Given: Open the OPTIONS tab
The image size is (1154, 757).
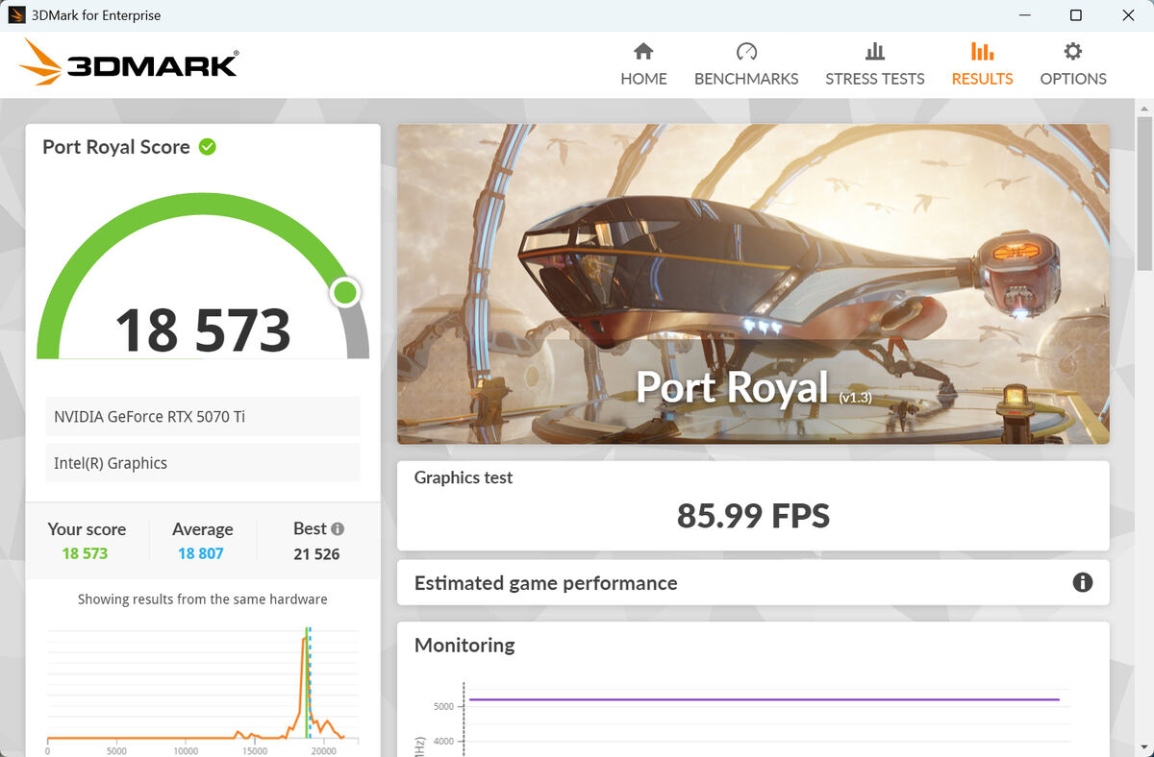Looking at the screenshot, I should click(1073, 64).
